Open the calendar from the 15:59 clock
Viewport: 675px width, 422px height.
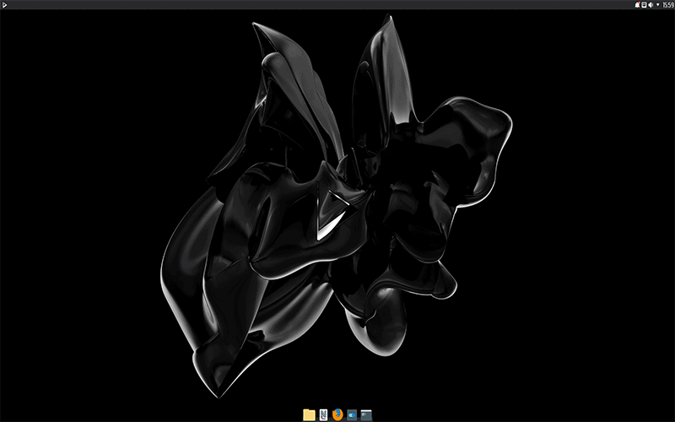pos(667,5)
